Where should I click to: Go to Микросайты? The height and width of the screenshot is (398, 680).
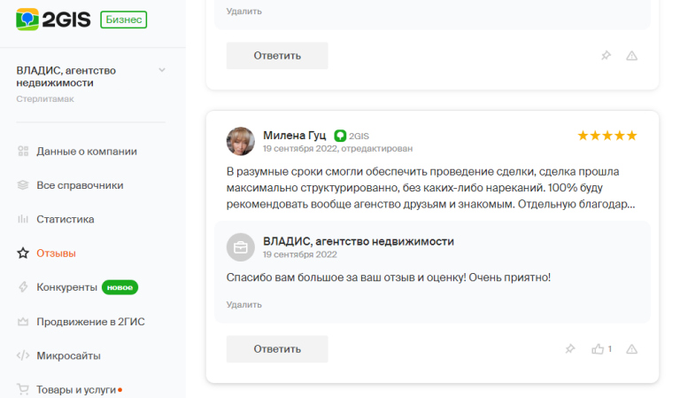(x=68, y=356)
